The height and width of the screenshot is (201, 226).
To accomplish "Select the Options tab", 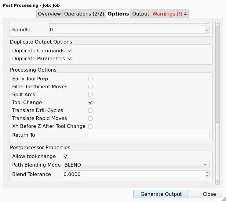I will [118, 14].
